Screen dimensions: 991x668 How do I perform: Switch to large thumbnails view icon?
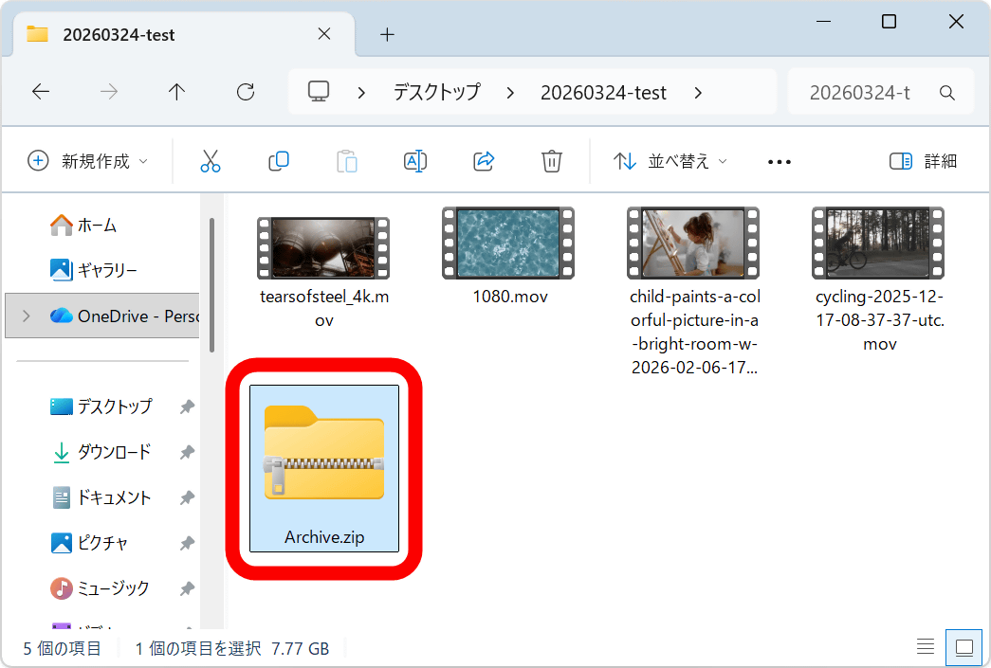[x=963, y=647]
